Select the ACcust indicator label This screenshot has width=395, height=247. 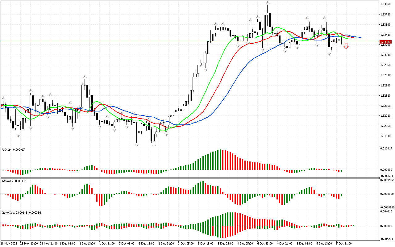coord(14,181)
